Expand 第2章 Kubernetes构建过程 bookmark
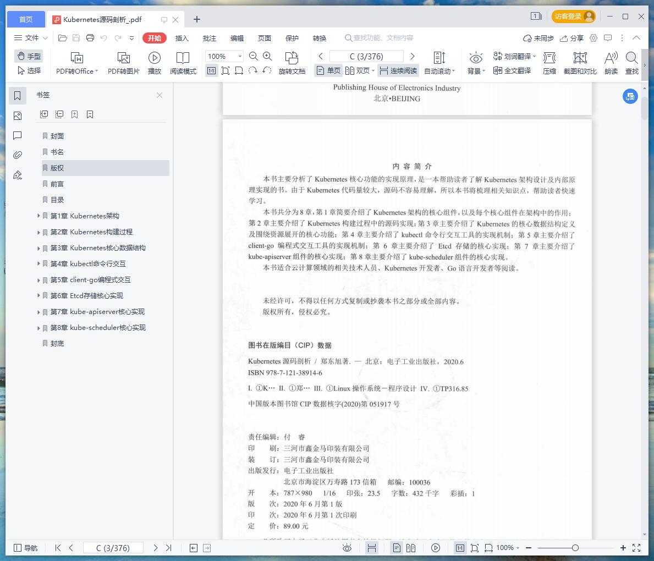The width and height of the screenshot is (654, 561). pyautogui.click(x=39, y=232)
